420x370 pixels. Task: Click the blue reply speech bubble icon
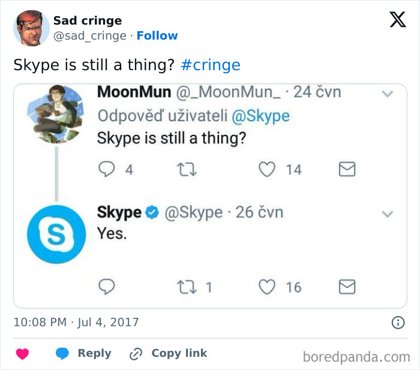click(62, 353)
